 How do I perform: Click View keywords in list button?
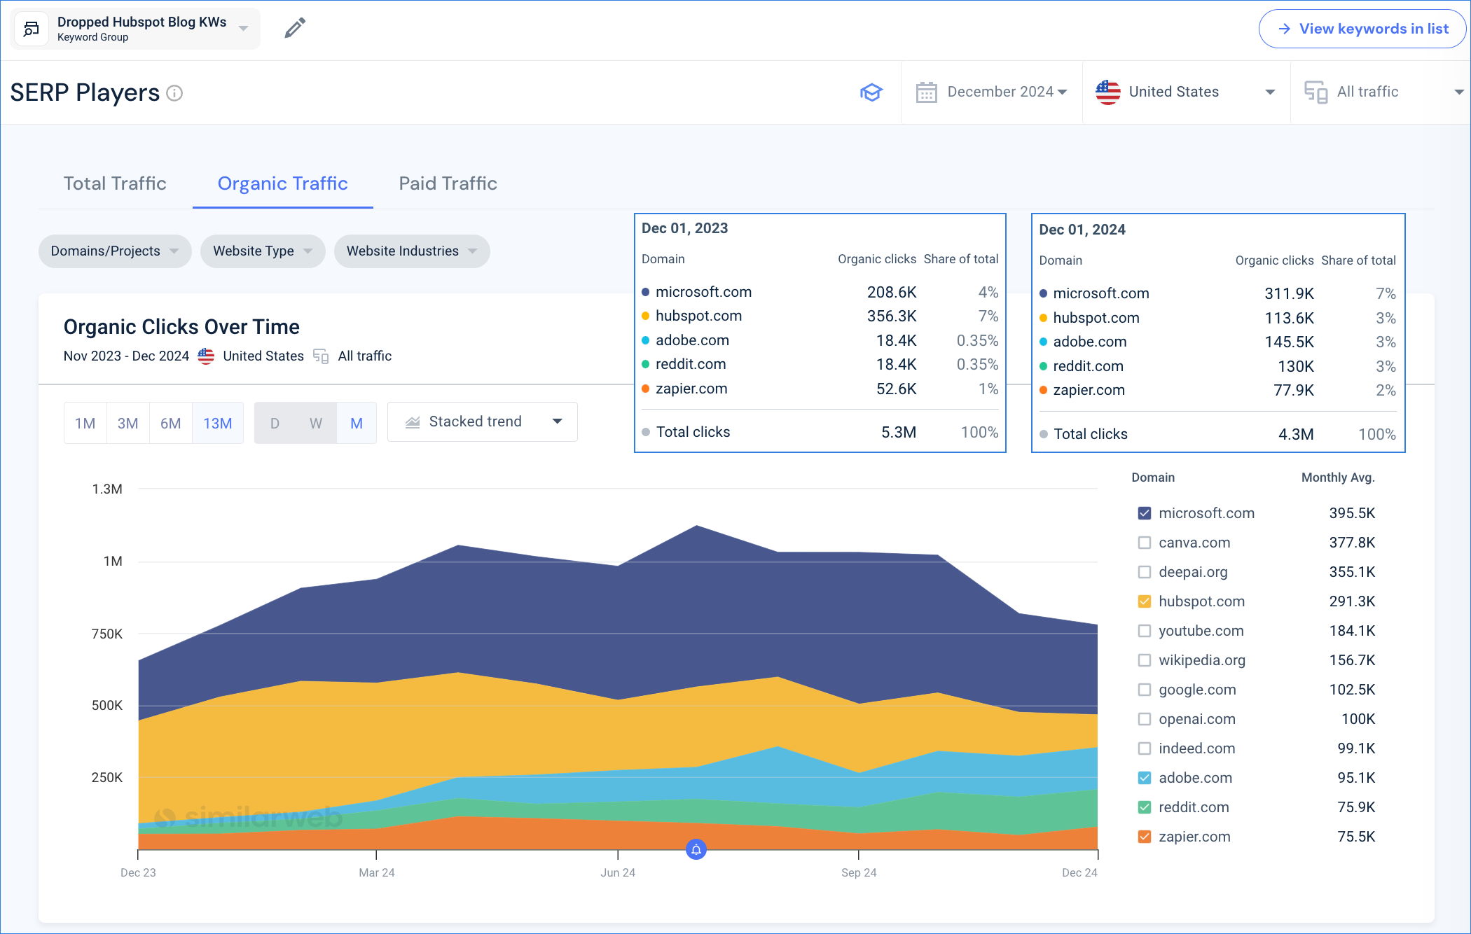[1362, 29]
